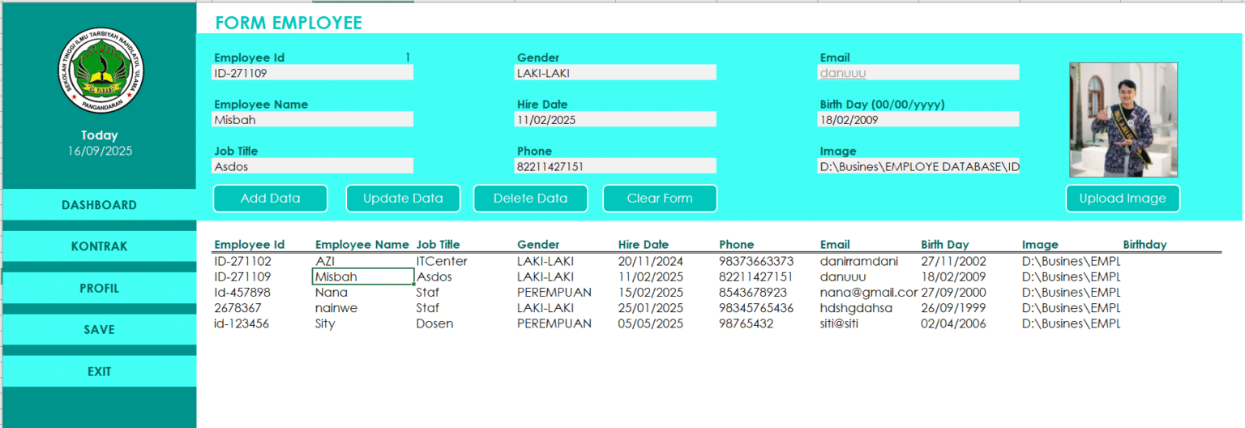Select the Gender field showing LAKI-LAKI

(x=615, y=73)
